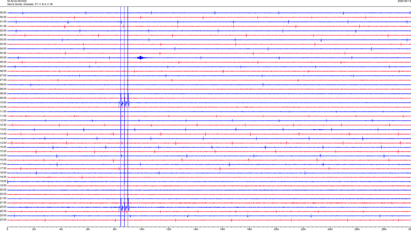The height and width of the screenshot is (231, 411).
Task: Click the 00:30 trace time label
Action: [3, 17]
